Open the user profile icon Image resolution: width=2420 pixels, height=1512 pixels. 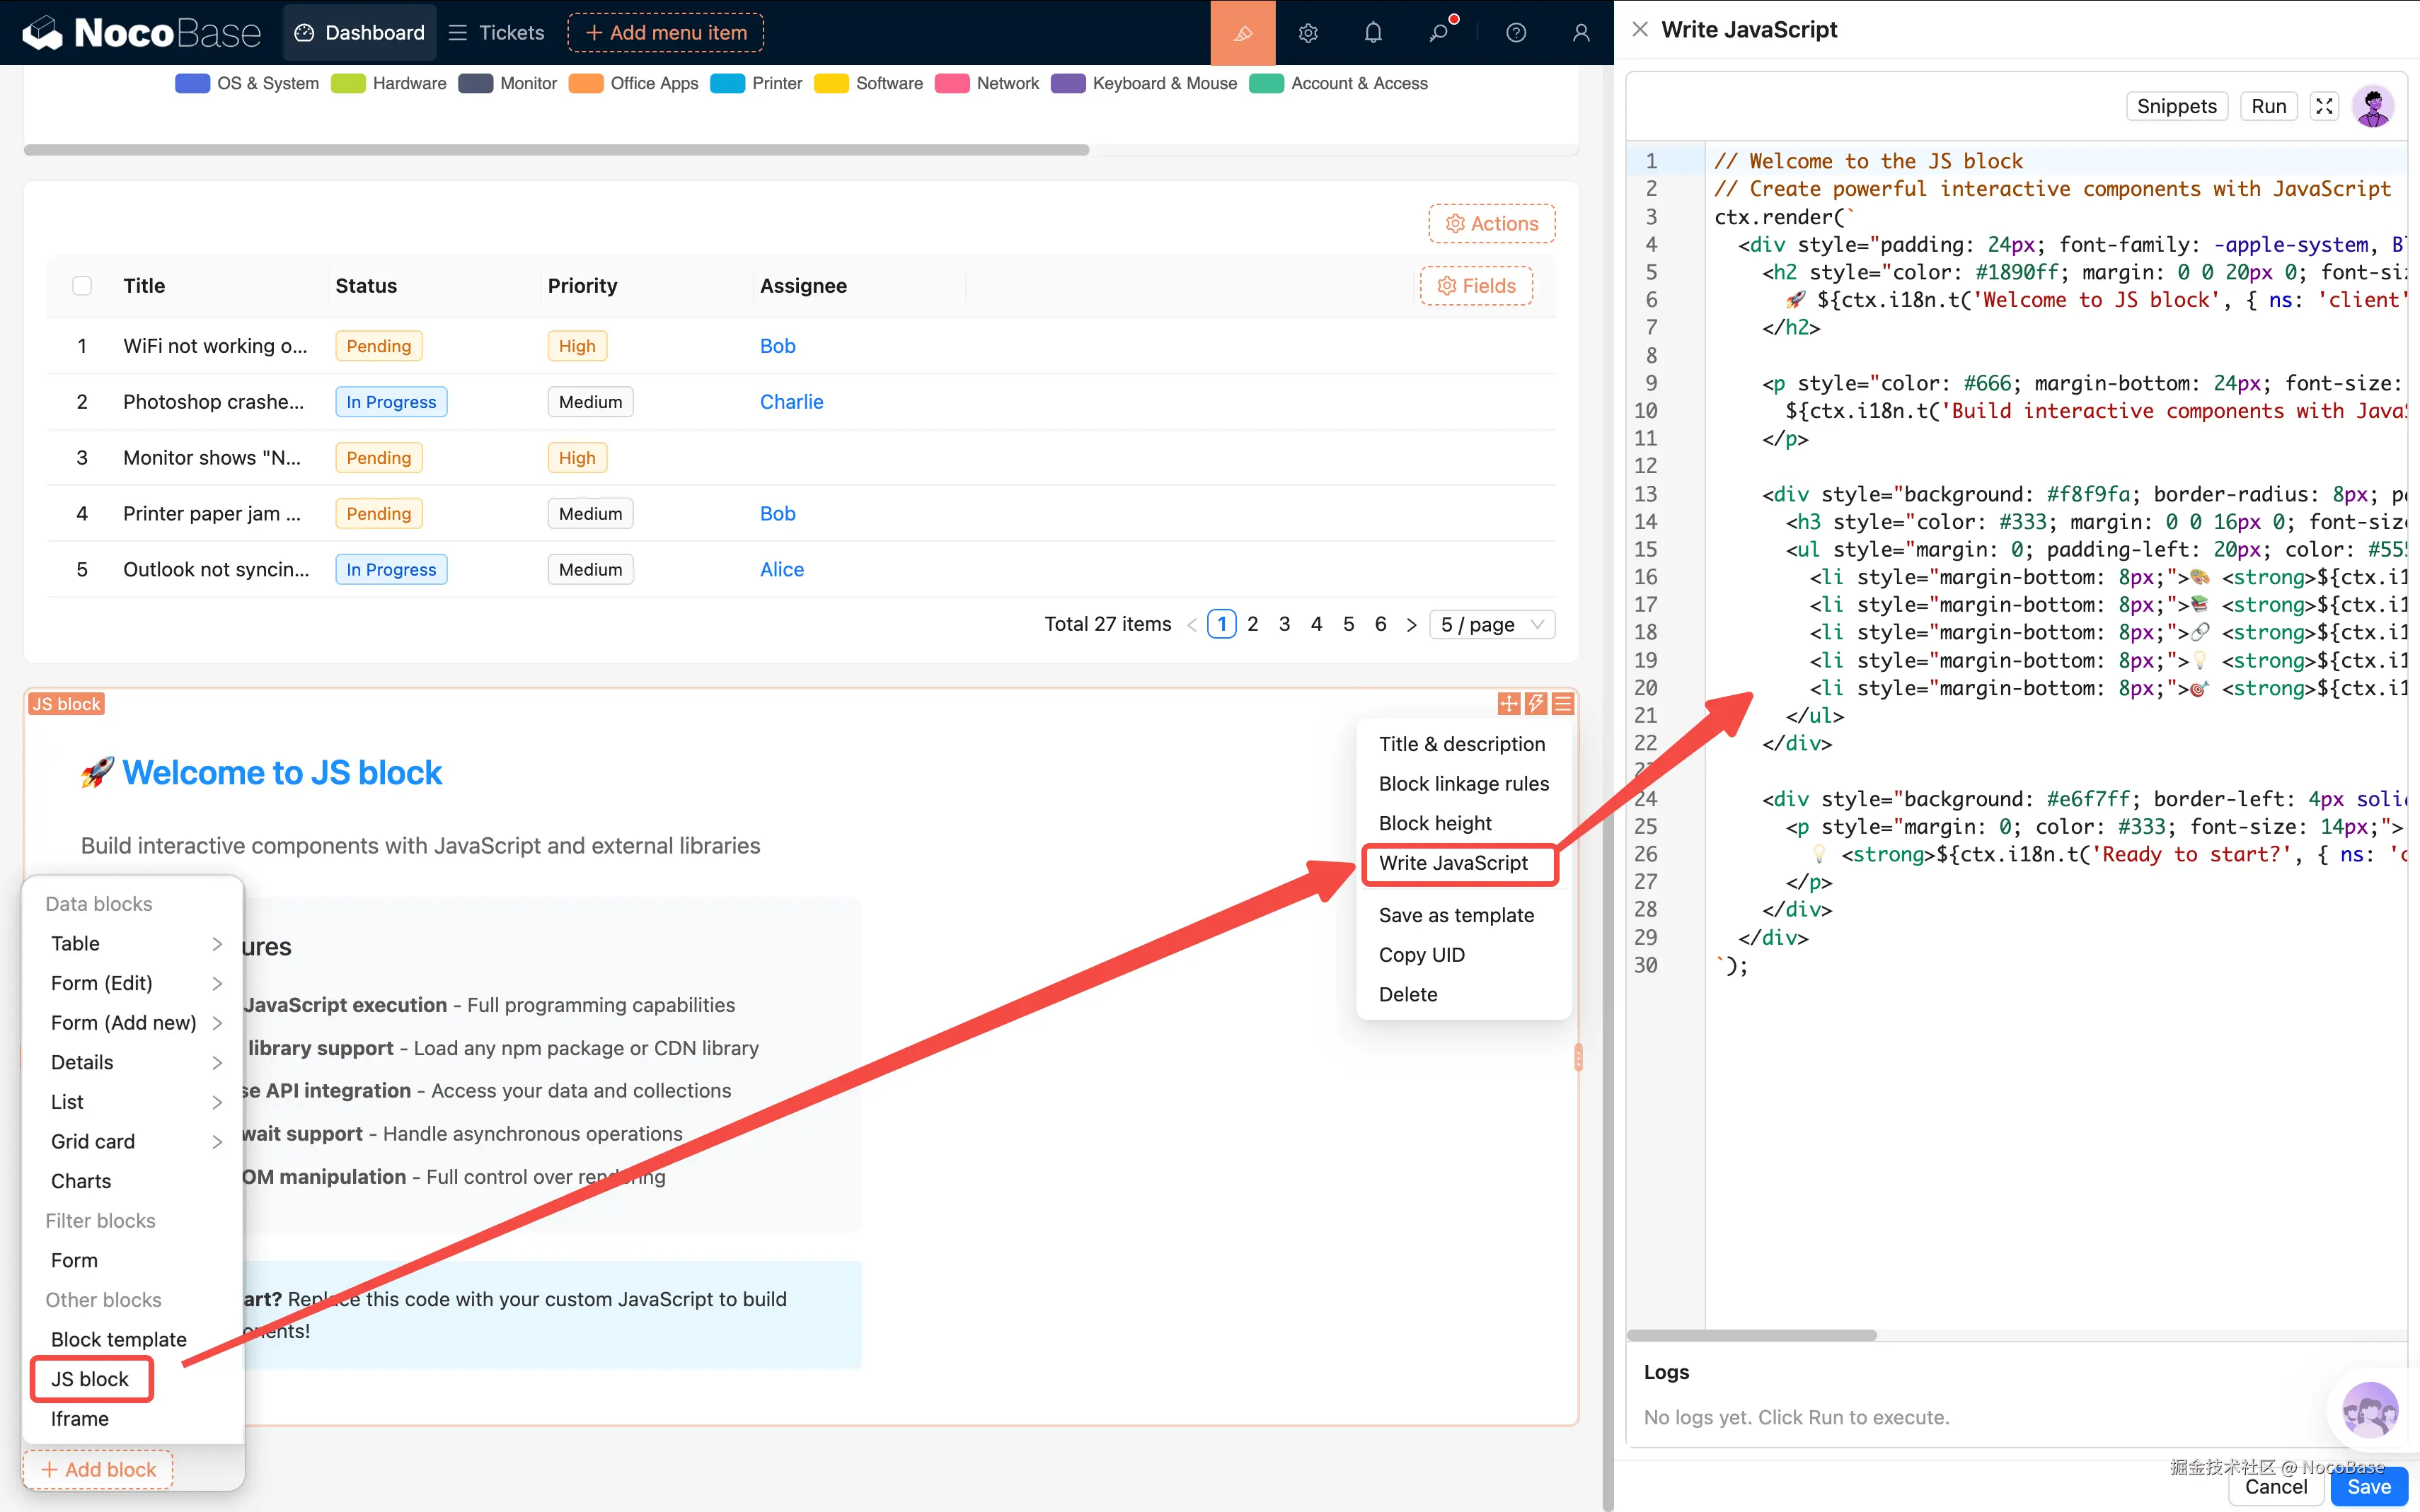point(1581,33)
